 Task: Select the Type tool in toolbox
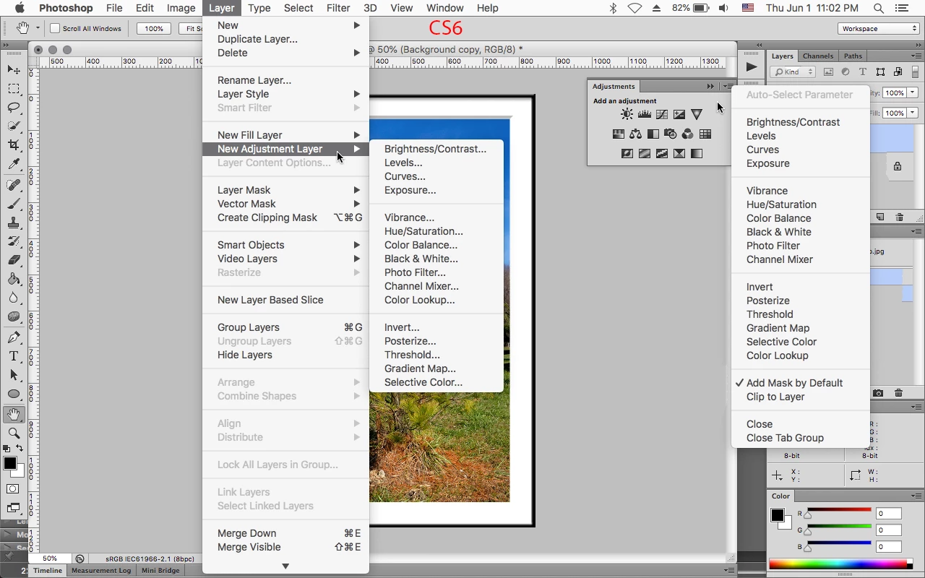pyautogui.click(x=14, y=356)
